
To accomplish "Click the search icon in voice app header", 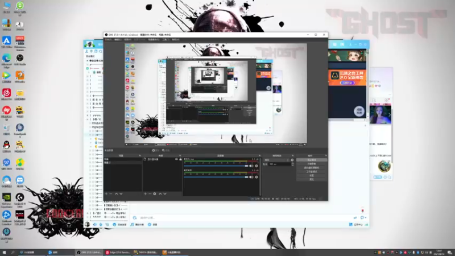I will tap(101, 51).
